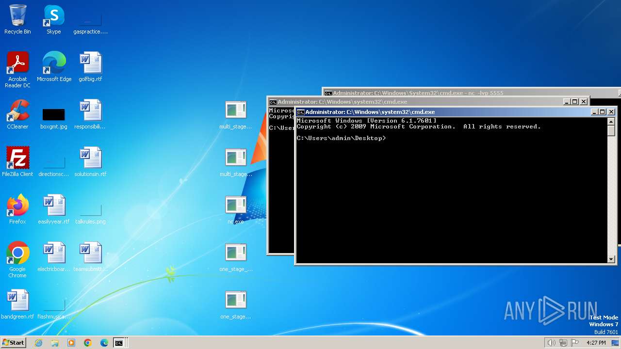Click the Show desktop button

coord(616,343)
